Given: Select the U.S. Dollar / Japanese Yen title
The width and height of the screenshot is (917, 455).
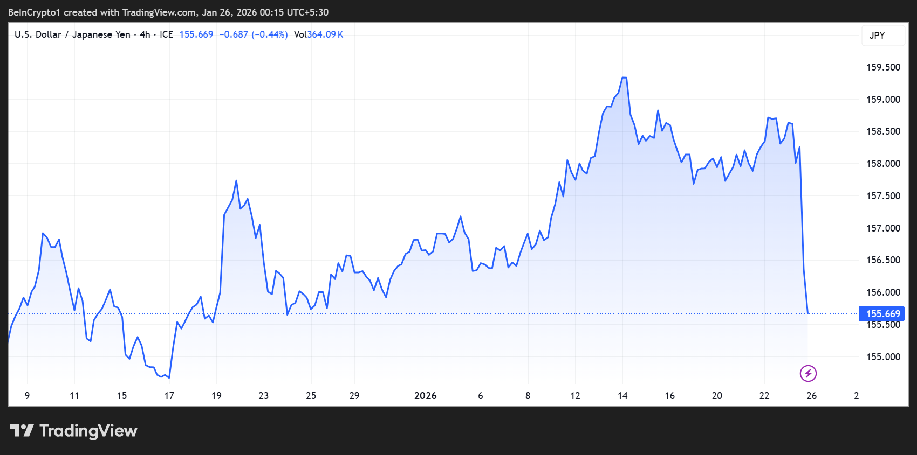Looking at the screenshot, I should (72, 34).
